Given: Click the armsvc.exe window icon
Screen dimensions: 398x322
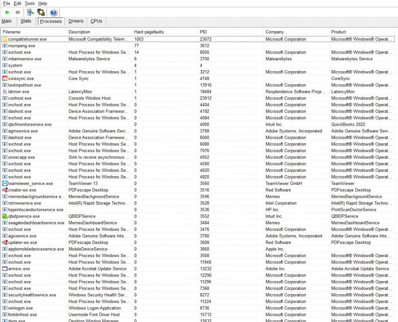Looking at the screenshot, I should tap(5, 269).
